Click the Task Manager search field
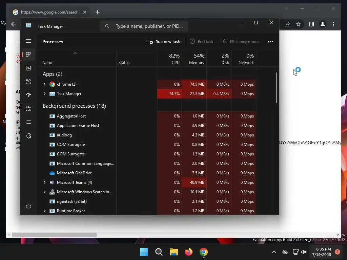The height and width of the screenshot is (260, 347). (x=144, y=26)
